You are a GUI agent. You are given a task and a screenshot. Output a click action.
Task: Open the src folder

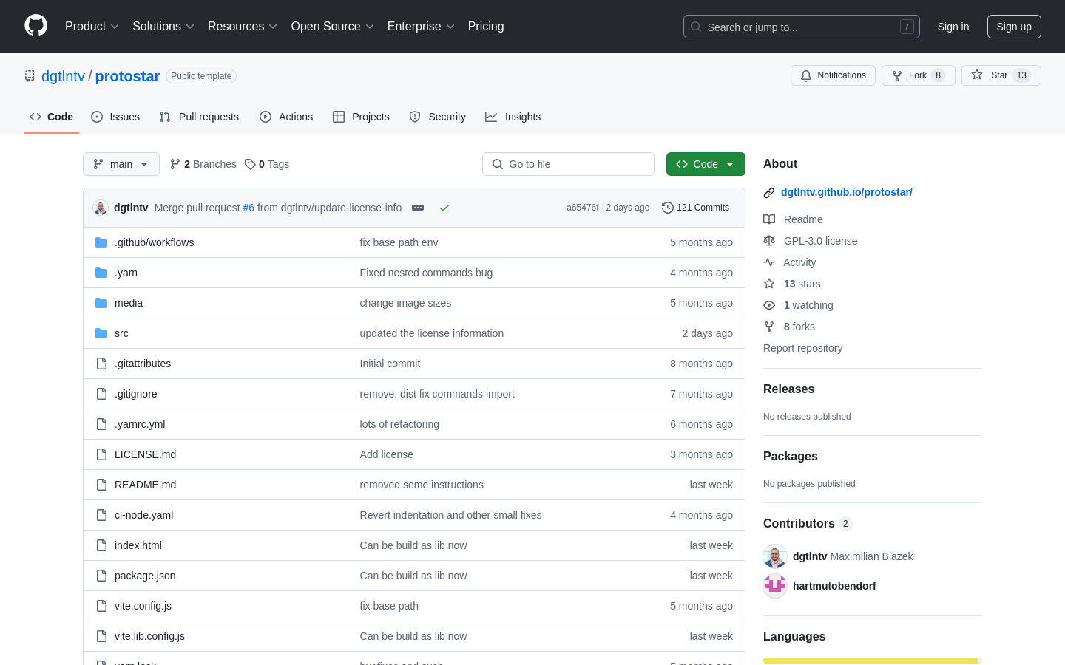coord(121,333)
